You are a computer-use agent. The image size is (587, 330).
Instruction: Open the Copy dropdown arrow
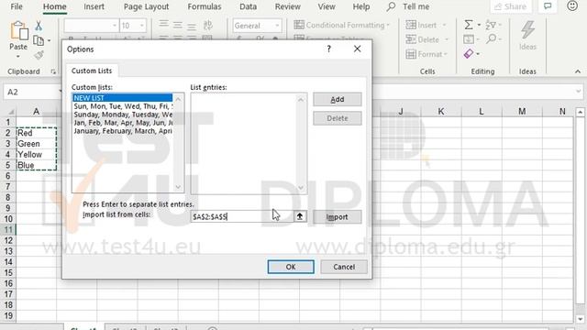pyautogui.click(x=49, y=40)
